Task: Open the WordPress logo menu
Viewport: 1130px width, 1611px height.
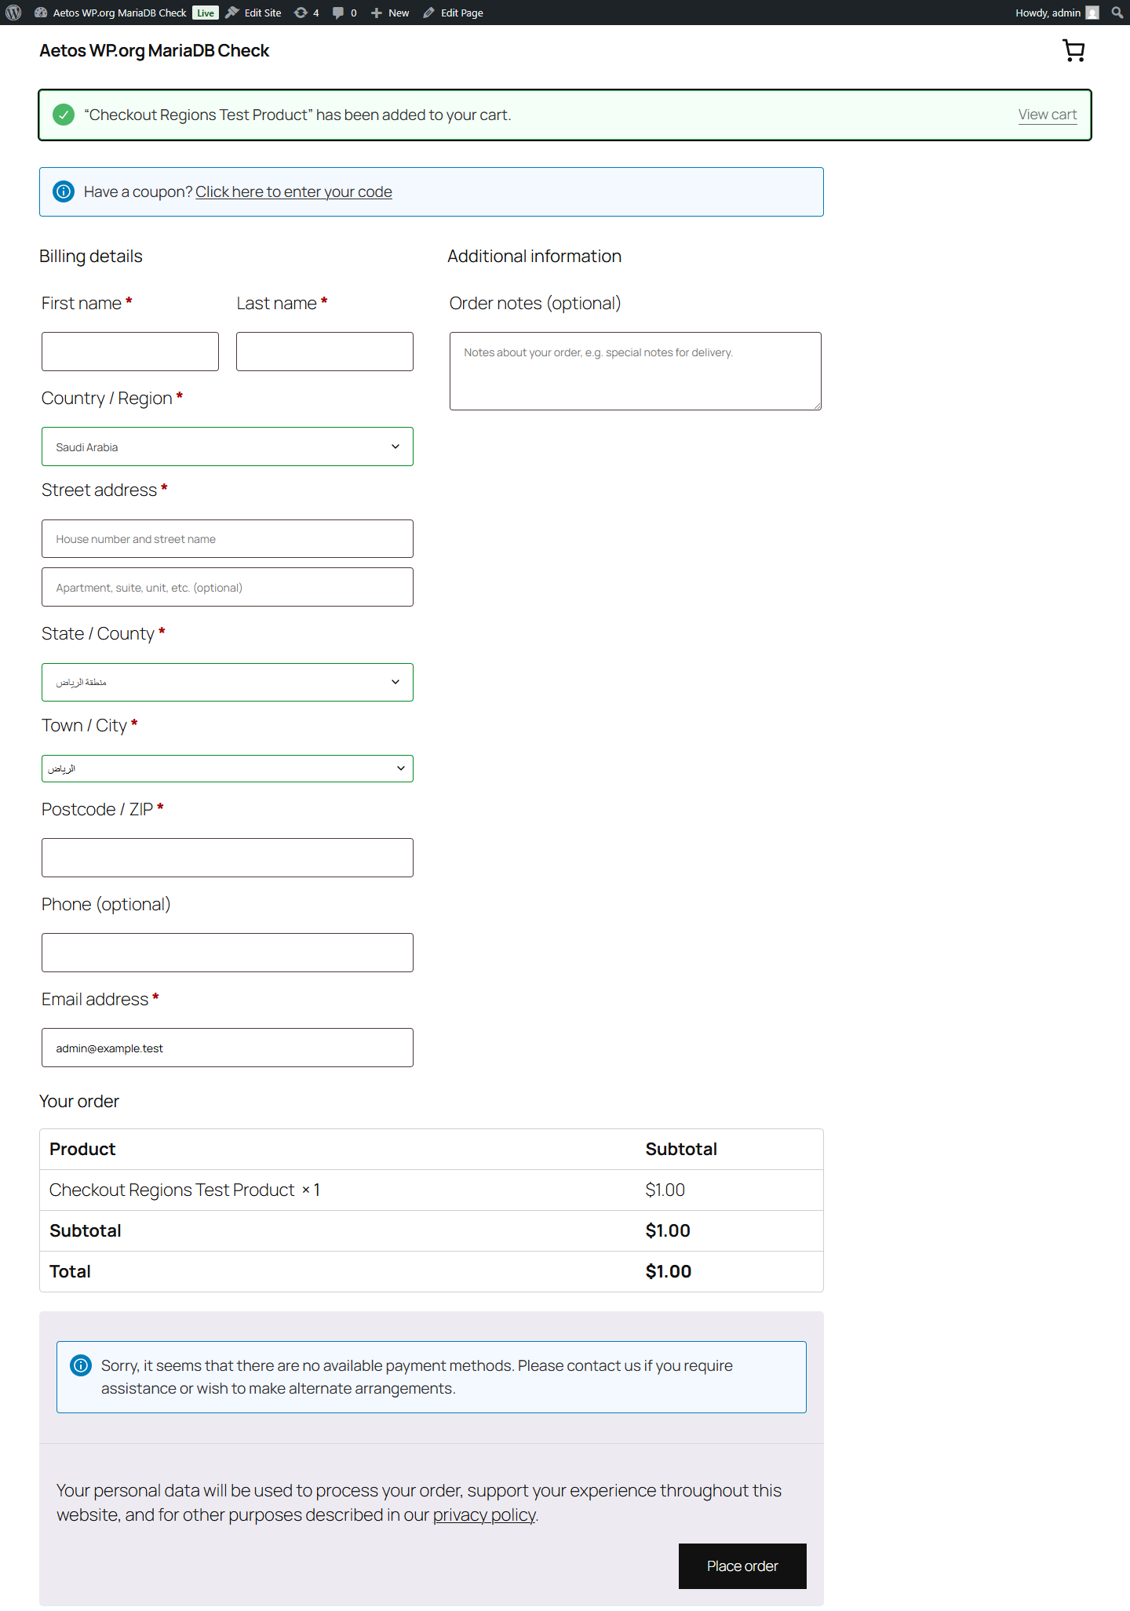Action: coord(13,13)
